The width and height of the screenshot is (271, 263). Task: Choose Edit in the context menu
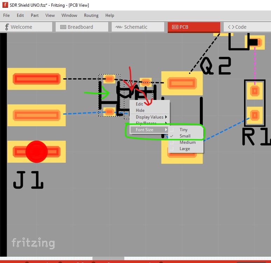click(x=139, y=104)
